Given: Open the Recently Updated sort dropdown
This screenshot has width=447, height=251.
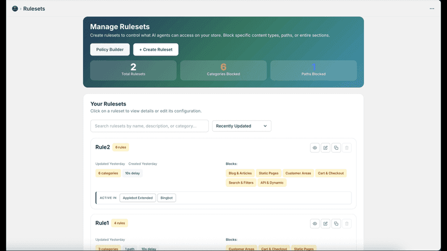Looking at the screenshot, I should [241, 126].
